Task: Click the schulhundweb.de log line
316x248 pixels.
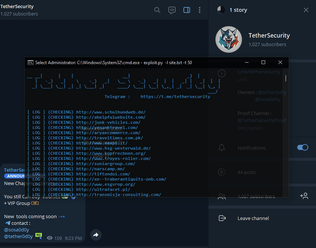Action: click(x=87, y=112)
